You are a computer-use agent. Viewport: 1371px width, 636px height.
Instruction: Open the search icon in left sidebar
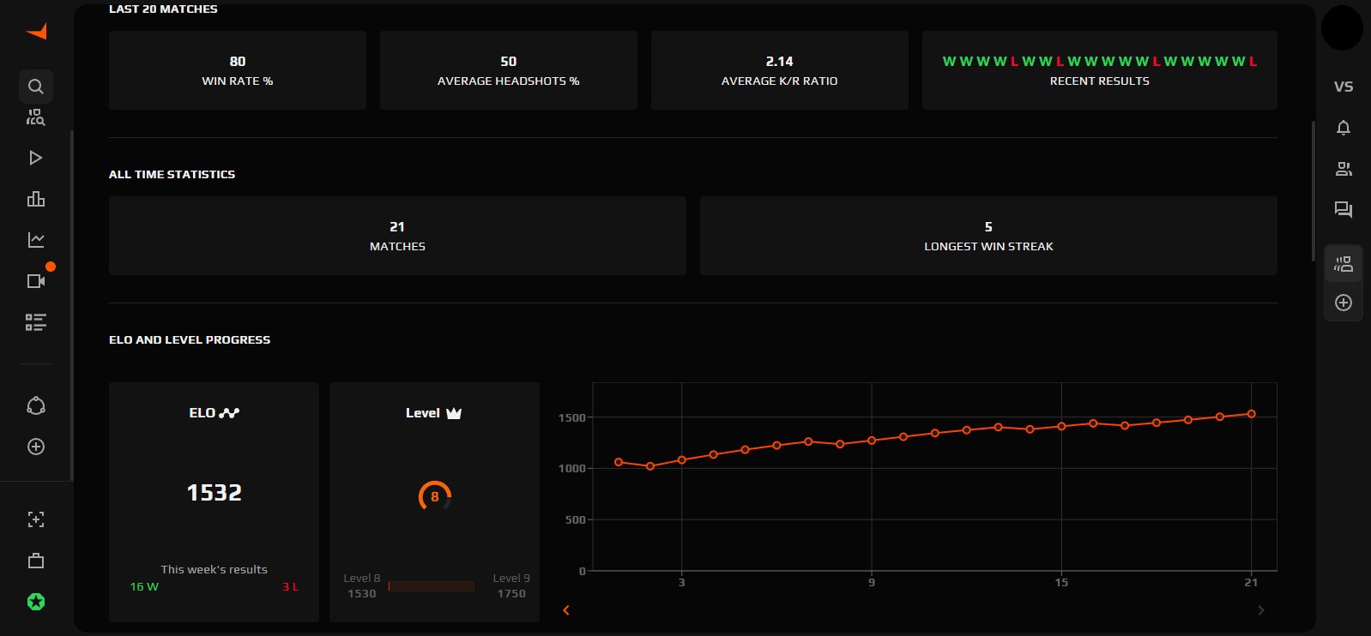[36, 87]
